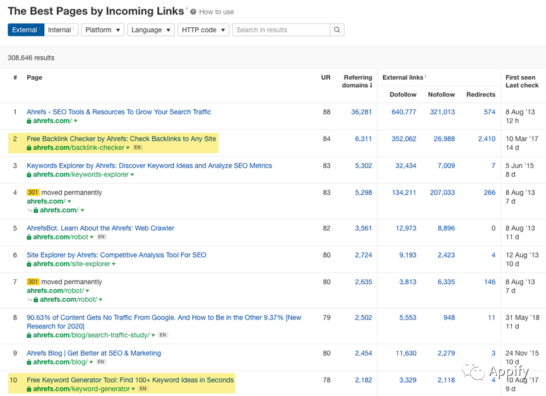Expand URL menu for ahrefs.com/robot
This screenshot has height=396, width=546.
pos(92,237)
